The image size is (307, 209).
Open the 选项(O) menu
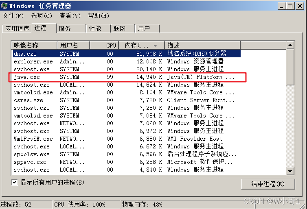click(x=42, y=15)
